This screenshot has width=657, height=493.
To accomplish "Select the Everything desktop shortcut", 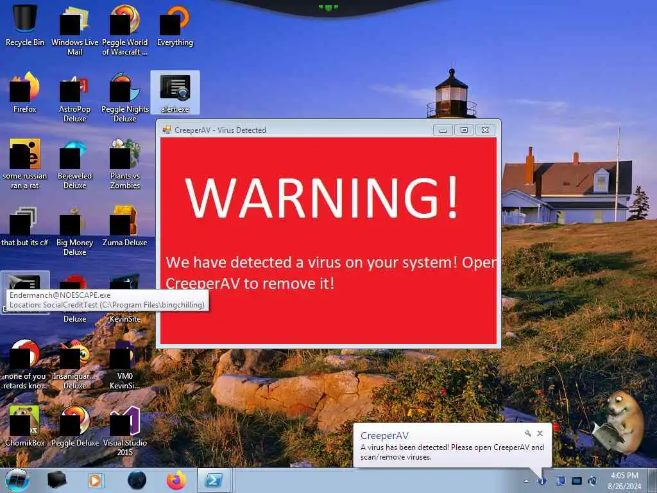I will (x=175, y=26).
